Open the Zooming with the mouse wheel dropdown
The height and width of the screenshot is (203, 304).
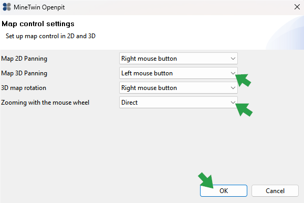[x=179, y=103]
